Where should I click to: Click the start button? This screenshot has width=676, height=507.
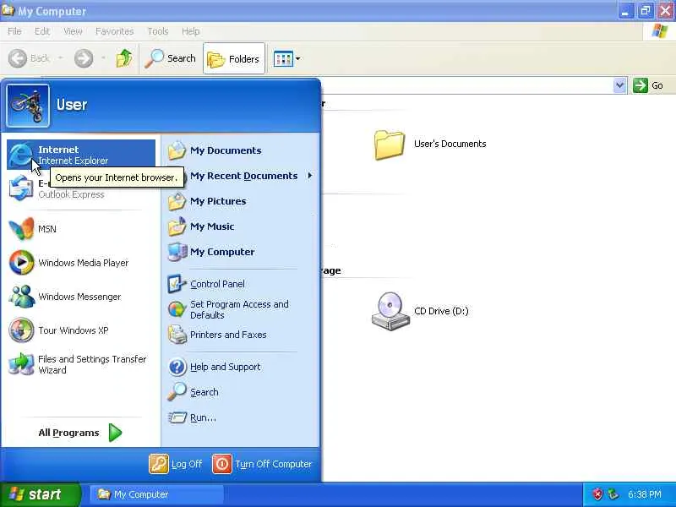pos(40,494)
